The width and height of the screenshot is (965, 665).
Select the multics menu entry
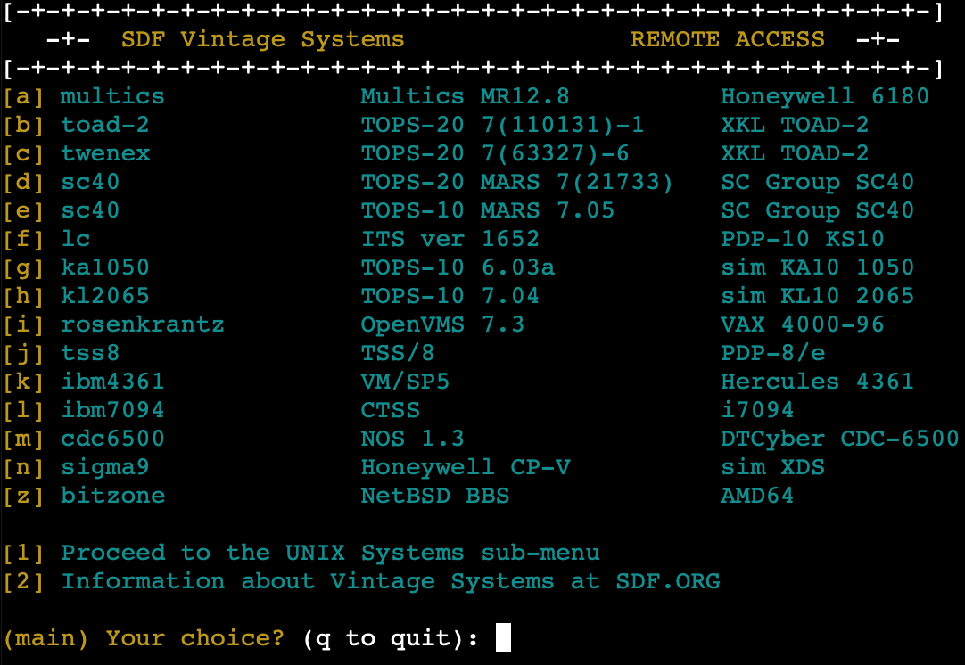point(112,96)
